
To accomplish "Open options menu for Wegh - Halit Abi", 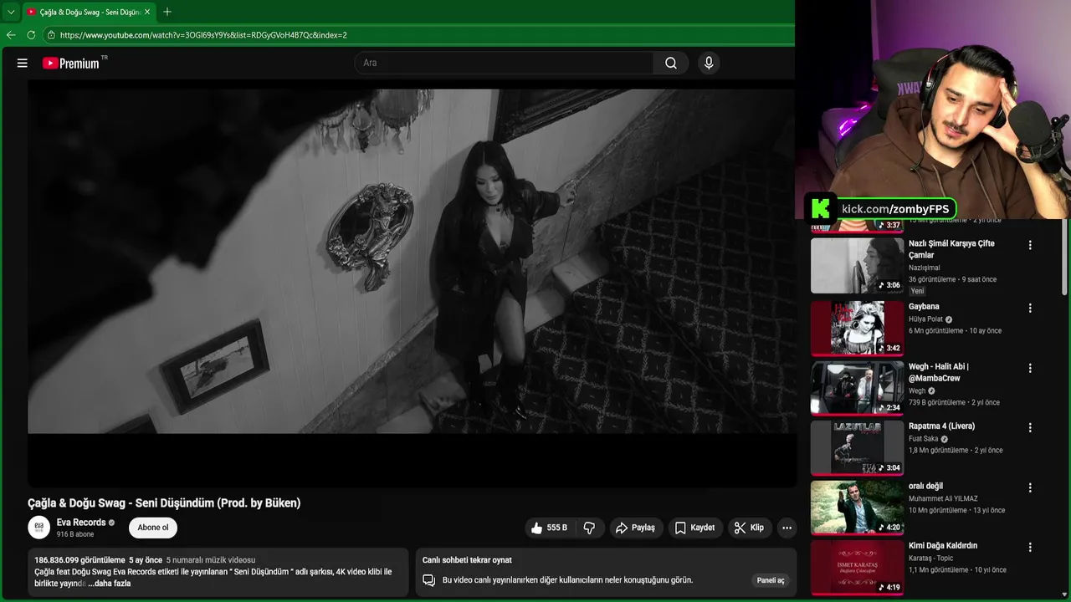I will click(x=1030, y=368).
